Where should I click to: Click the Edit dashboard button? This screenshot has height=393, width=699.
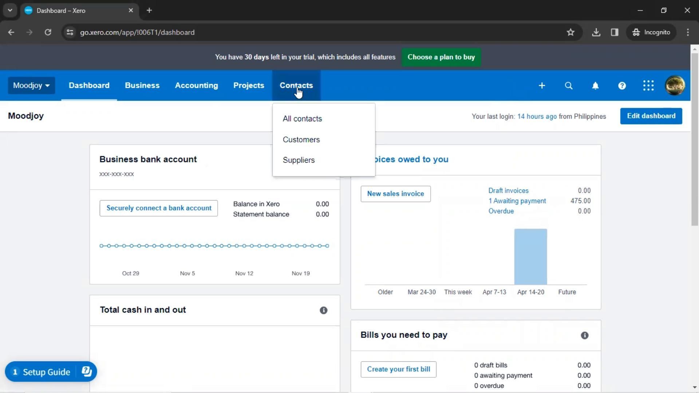651,116
